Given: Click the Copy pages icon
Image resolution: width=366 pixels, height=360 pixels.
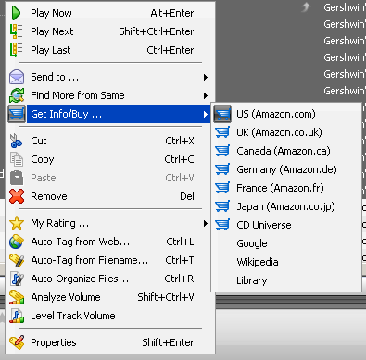Looking at the screenshot, I should (x=17, y=159).
